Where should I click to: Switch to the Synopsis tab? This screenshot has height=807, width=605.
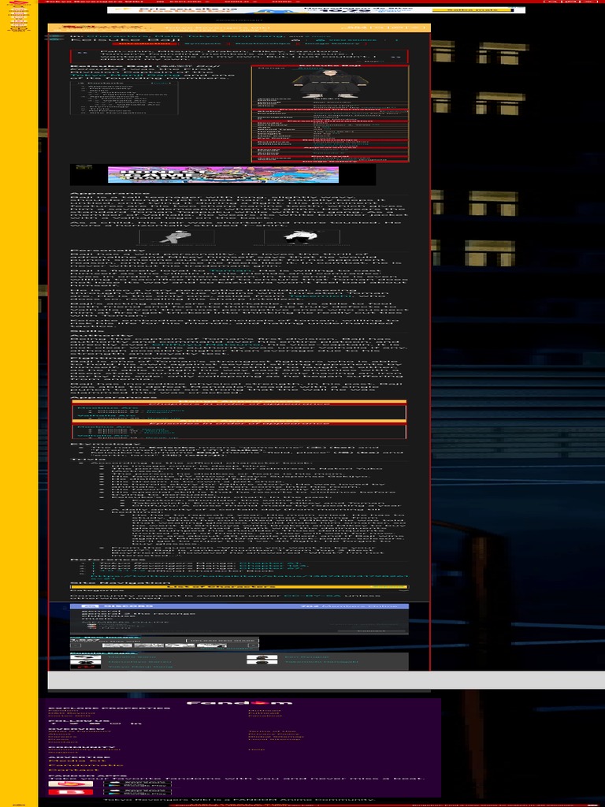[x=202, y=43]
